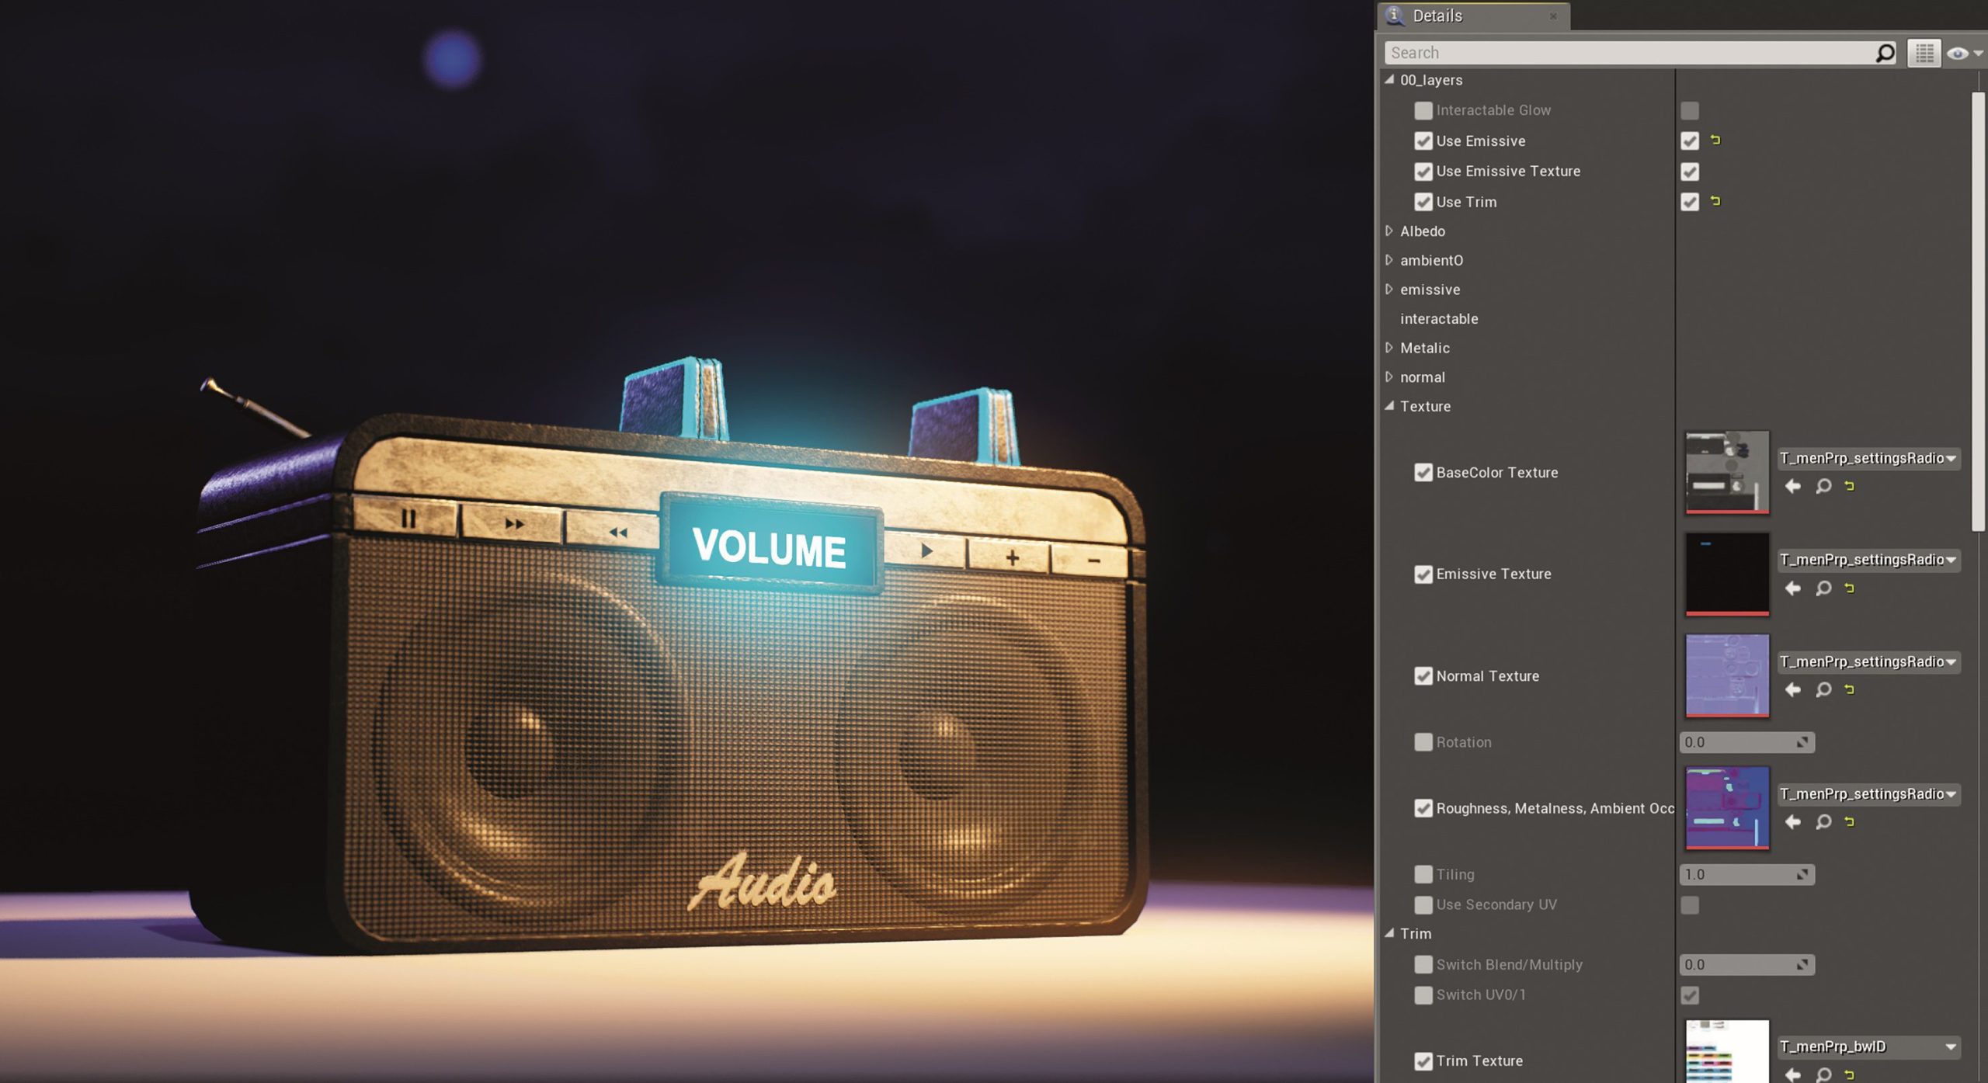
Task: Toggle the Rotation parameter override checkbox
Action: click(x=1423, y=742)
